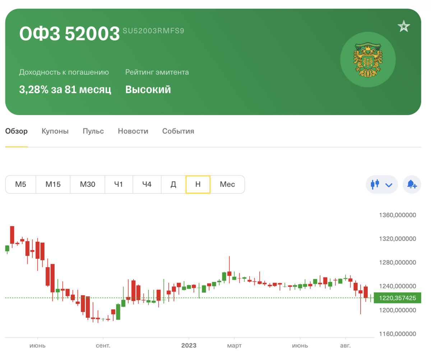Click the 1360,000000 price axis label
431x362 pixels.
[398, 215]
